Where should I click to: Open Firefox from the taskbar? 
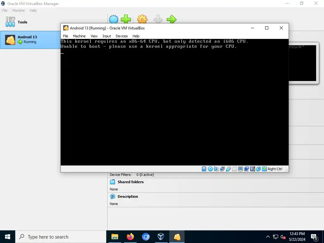(130, 237)
